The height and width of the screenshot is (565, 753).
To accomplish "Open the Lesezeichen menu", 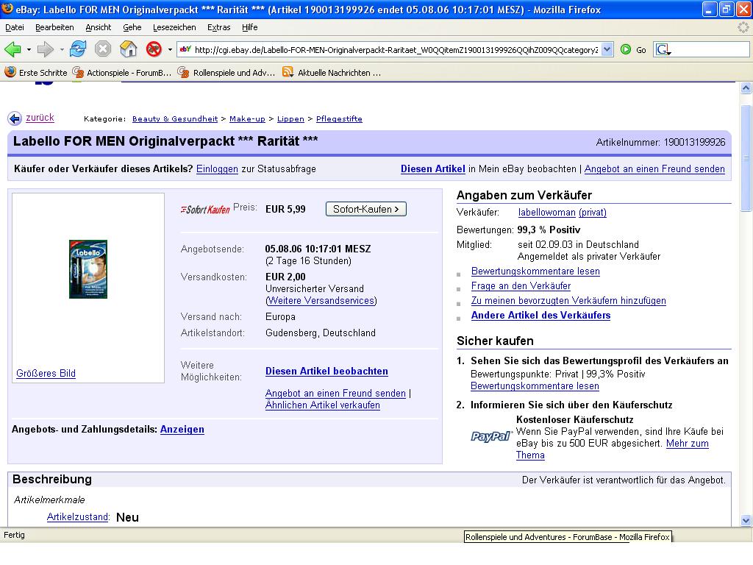I will click(174, 27).
